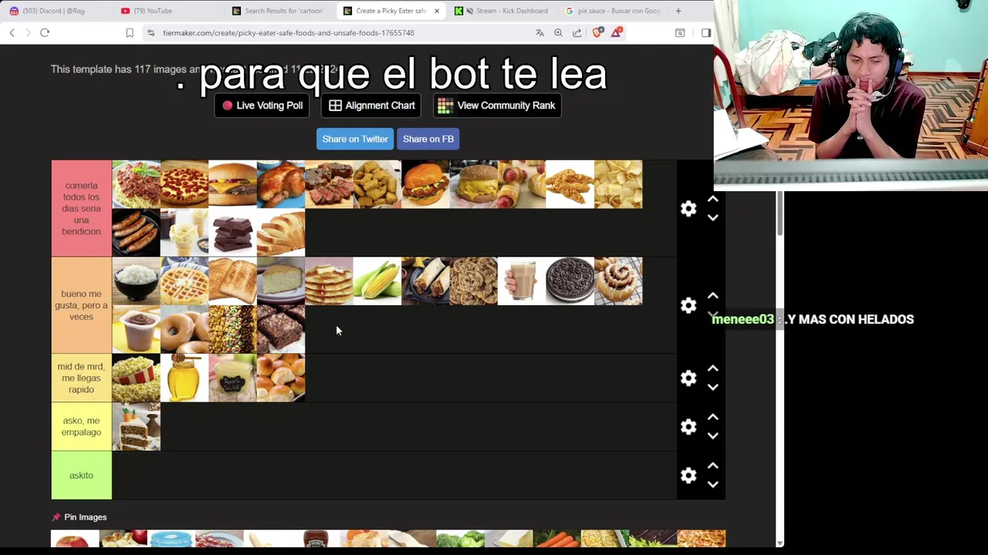Screen dimensions: 988x555
Task: Select the pepperoni pizza image
Action: 184,184
